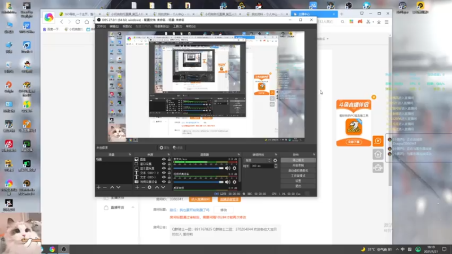Open 控件 dock panel pop-out icon
This screenshot has width=452, height=254.
point(314,155)
